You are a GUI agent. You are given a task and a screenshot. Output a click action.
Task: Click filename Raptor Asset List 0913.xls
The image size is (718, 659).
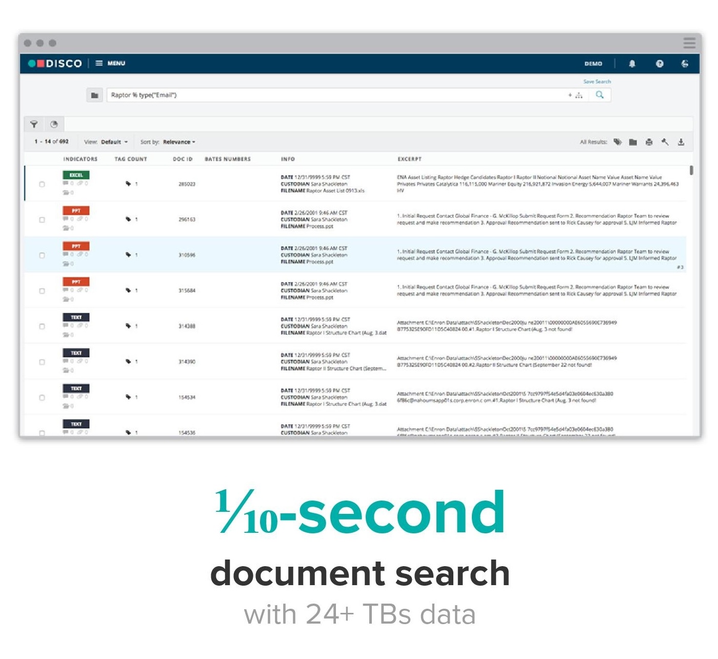335,191
